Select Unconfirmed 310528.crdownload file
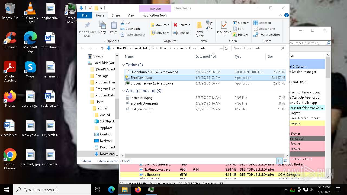347x195 pixels. (205, 72)
